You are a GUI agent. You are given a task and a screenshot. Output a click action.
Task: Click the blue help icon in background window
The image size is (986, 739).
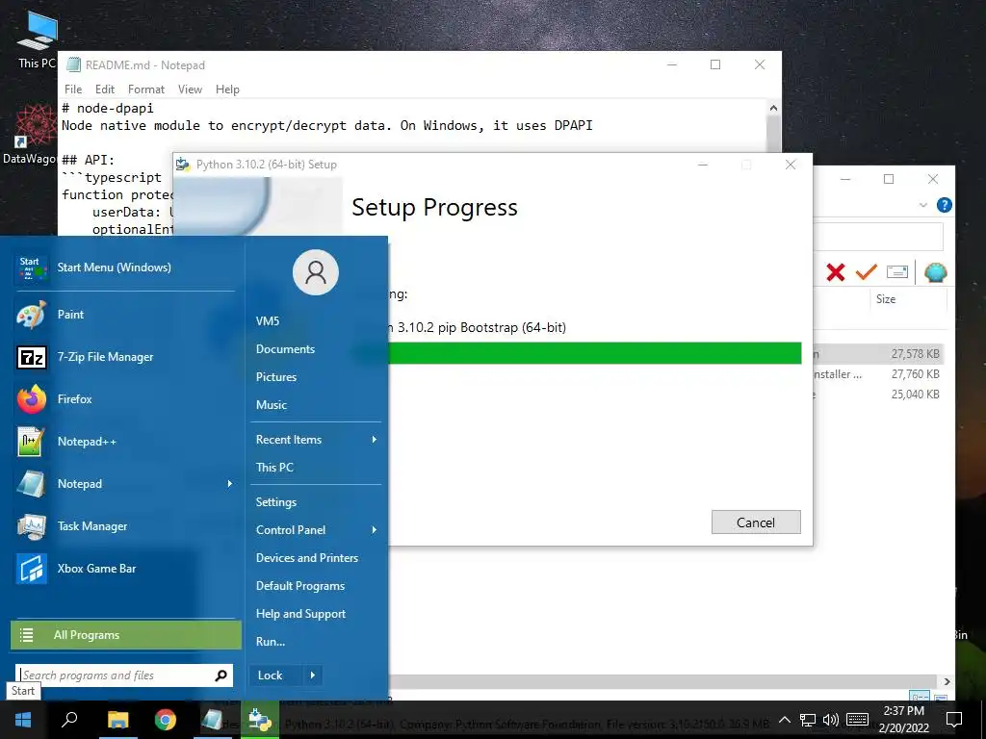coord(944,205)
